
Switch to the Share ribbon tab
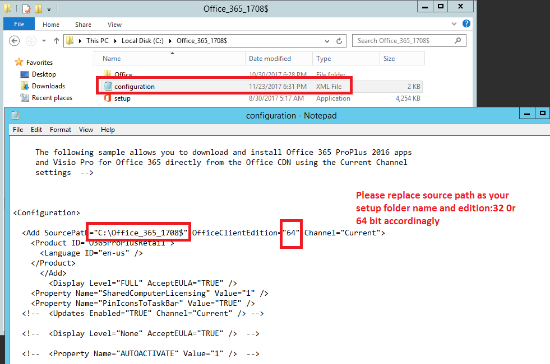tap(83, 25)
